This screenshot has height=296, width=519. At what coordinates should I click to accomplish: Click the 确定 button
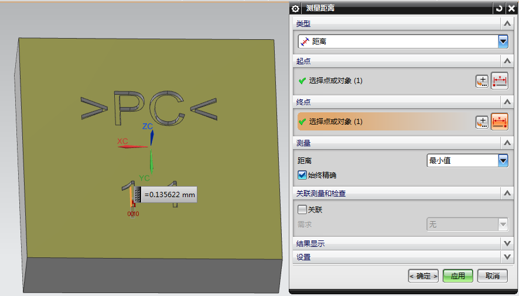click(x=424, y=276)
